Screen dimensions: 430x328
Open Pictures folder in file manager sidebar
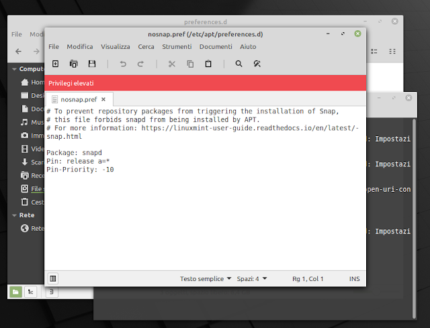(x=32, y=135)
